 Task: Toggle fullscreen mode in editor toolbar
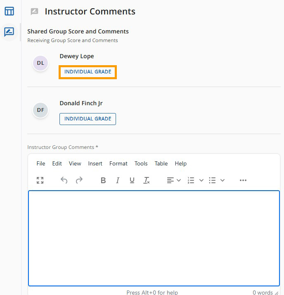click(x=40, y=180)
